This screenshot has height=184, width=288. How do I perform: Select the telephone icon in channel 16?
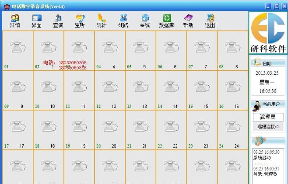coord(232,87)
